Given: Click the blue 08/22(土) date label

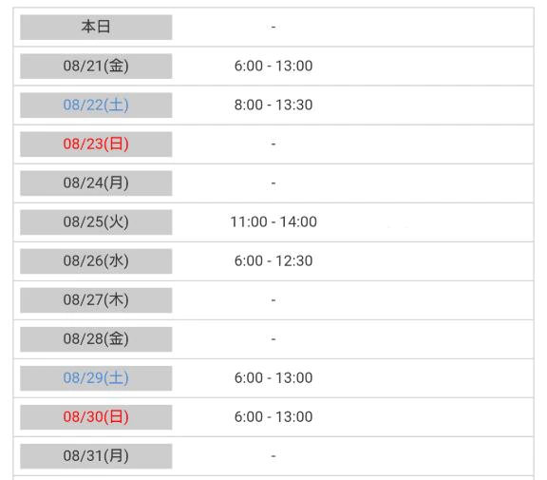Looking at the screenshot, I should tap(96, 106).
